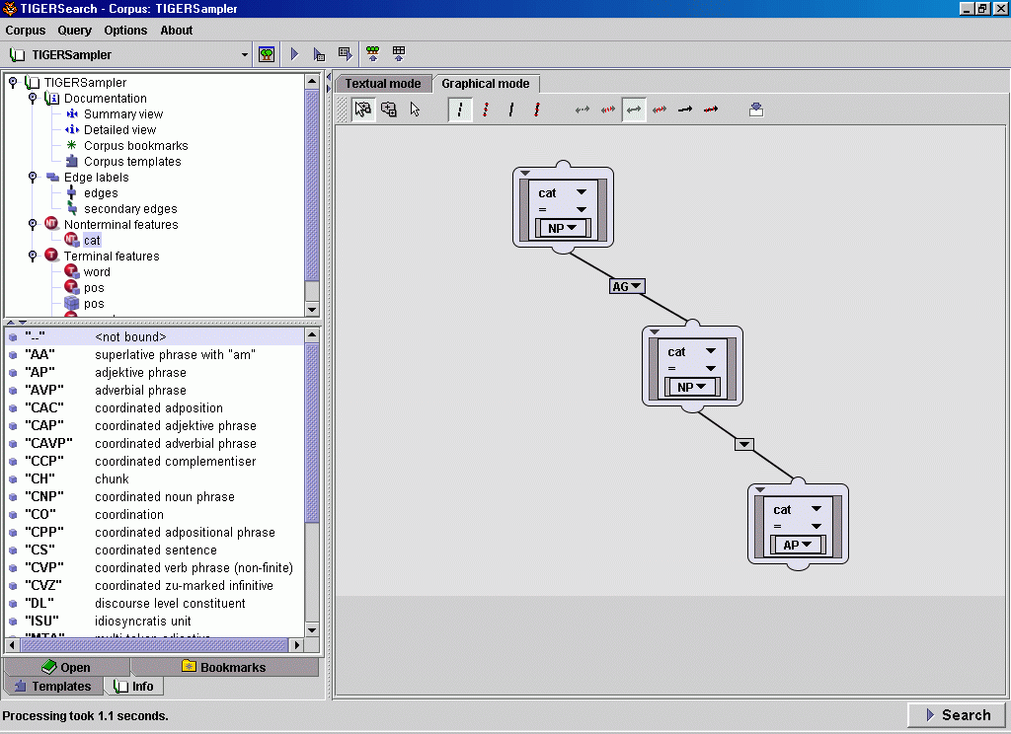
Task: Choose the red dotted line edge tool
Action: [x=486, y=110]
